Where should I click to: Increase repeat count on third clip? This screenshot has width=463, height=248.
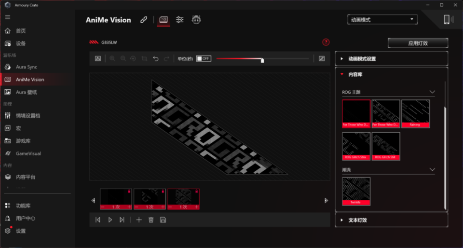click(x=197, y=207)
